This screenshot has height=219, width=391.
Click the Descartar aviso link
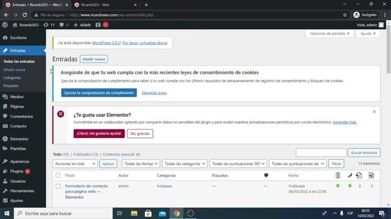pyautogui.click(x=154, y=93)
